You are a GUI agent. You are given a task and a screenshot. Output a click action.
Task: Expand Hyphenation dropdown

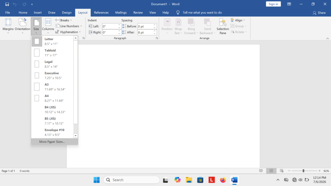(x=68, y=32)
